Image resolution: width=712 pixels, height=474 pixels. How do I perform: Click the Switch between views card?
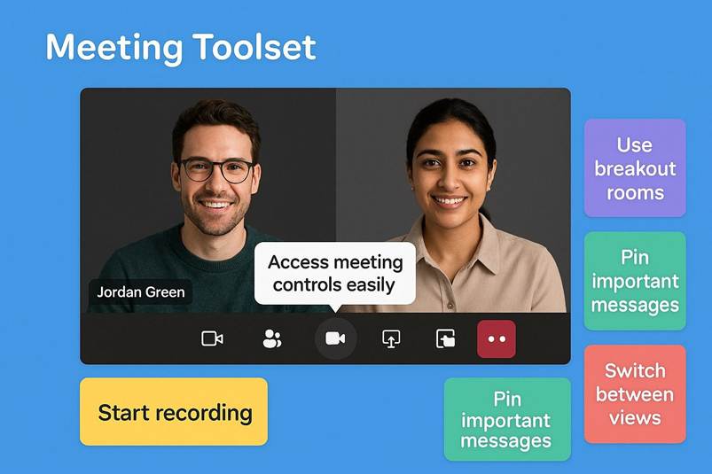(x=634, y=394)
